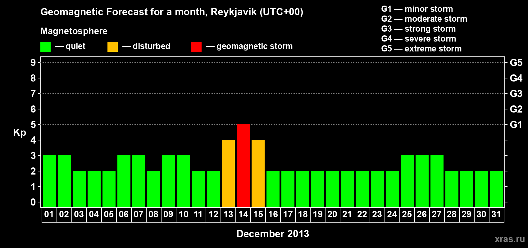Click date label 20 on the axis

(x=332, y=214)
